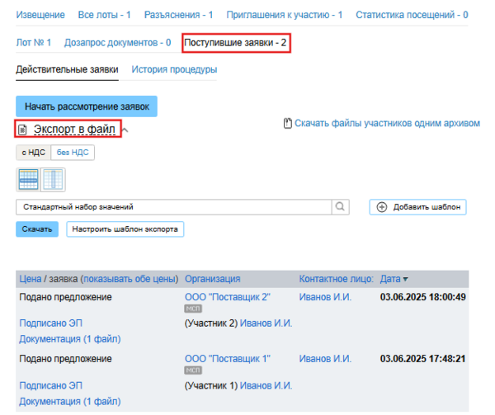Toggle показывать обе цены in table header
The height and width of the screenshot is (415, 495).
pyautogui.click(x=129, y=279)
